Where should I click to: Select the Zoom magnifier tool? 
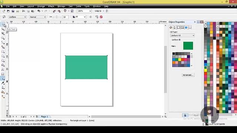[3, 38]
